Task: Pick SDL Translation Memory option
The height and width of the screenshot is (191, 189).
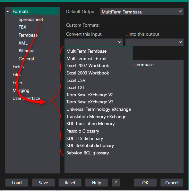Action: 99,124
